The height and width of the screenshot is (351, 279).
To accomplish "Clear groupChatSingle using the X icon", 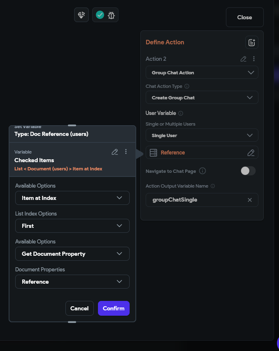I will [x=250, y=200].
